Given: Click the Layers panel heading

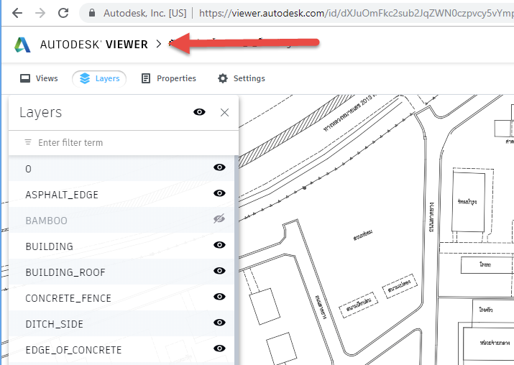Looking at the screenshot, I should 41,113.
